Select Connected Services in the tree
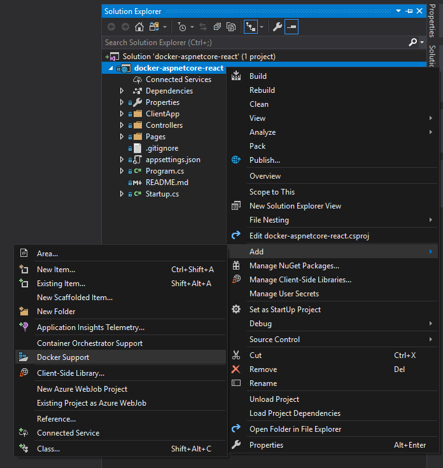Image resolution: width=443 pixels, height=468 pixels. pyautogui.click(x=178, y=79)
